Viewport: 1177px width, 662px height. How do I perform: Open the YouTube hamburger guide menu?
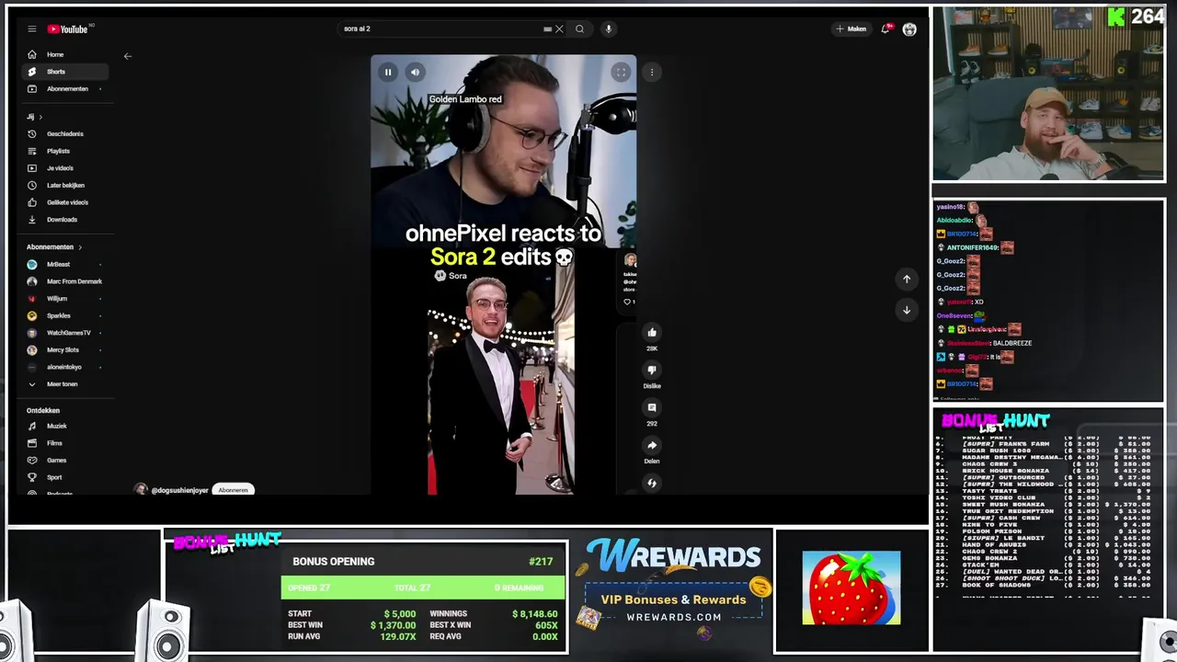31,29
